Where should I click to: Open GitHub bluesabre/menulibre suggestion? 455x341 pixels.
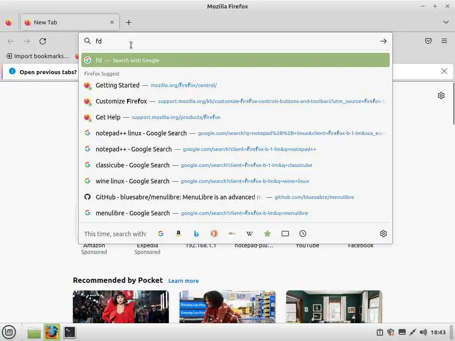click(x=235, y=197)
